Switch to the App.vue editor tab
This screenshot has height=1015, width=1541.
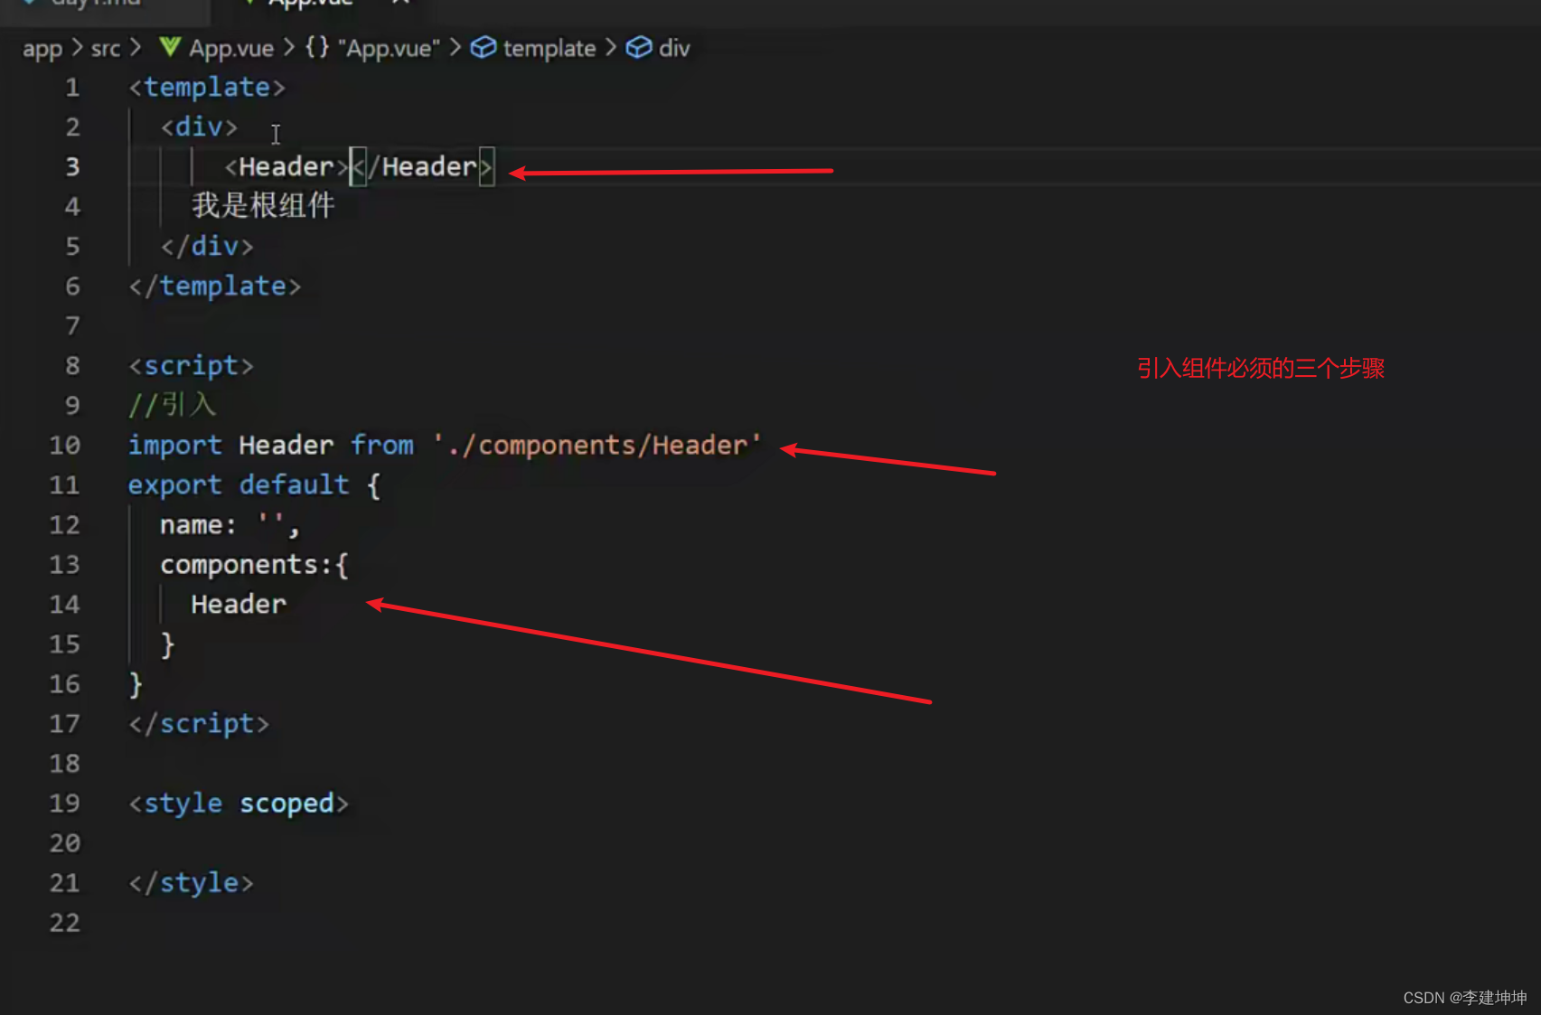[x=309, y=4]
